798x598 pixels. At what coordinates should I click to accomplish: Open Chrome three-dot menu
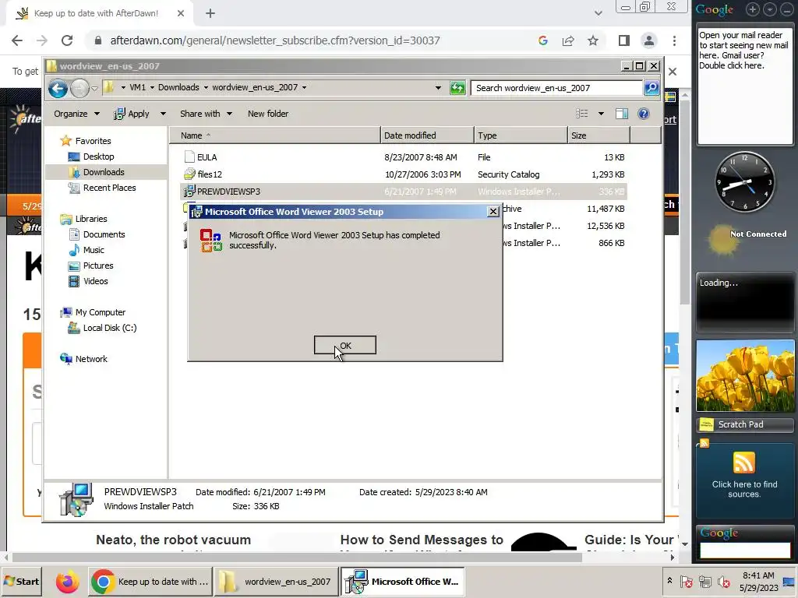(x=674, y=40)
